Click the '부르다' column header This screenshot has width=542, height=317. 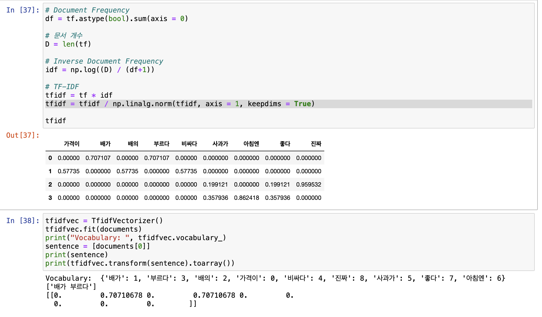point(161,144)
